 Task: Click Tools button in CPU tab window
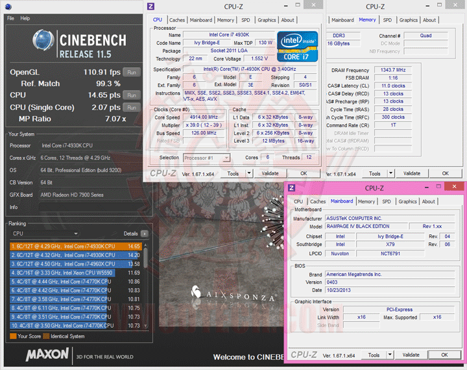(233, 173)
